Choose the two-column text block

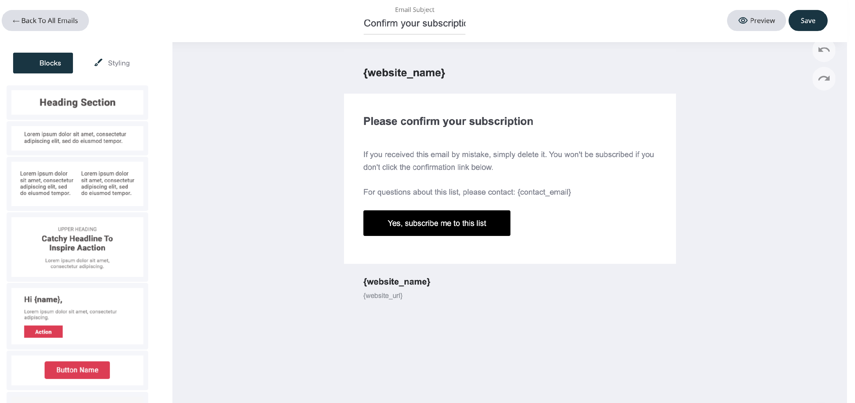coord(77,183)
